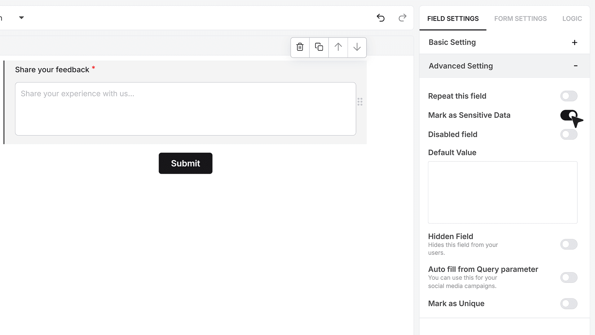Image resolution: width=595 pixels, height=335 pixels.
Task: Switch to the Form Settings tab
Action: point(520,19)
